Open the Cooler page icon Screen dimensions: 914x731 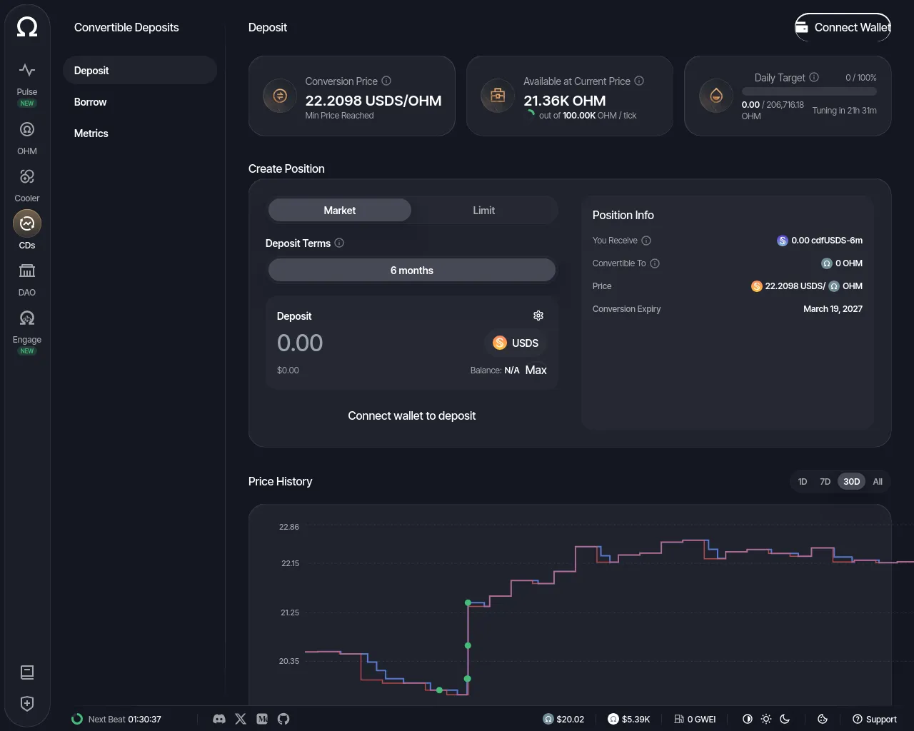tap(27, 176)
